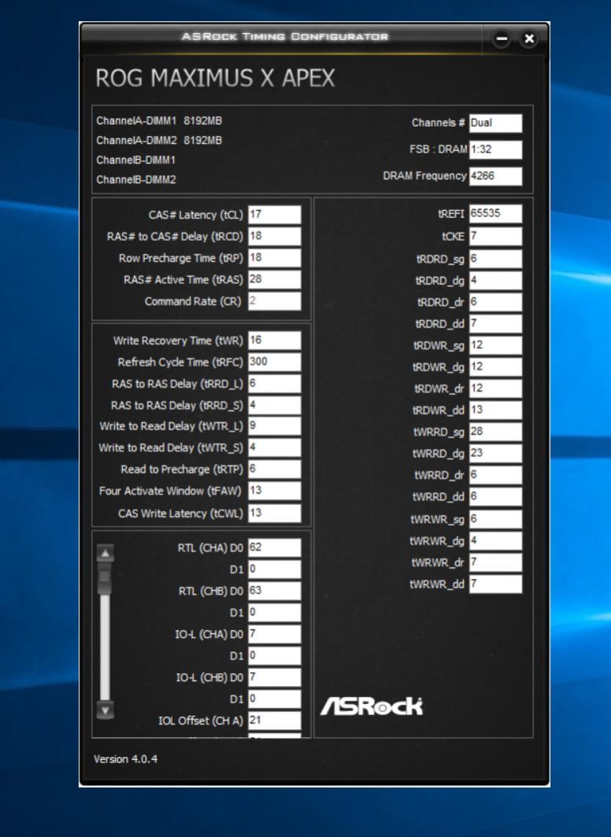The height and width of the screenshot is (837, 611).
Task: Click the tRDWR_sg value field
Action: tap(495, 345)
